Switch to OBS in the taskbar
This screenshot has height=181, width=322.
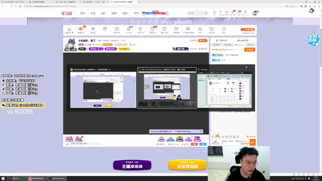pyautogui.click(x=57, y=179)
